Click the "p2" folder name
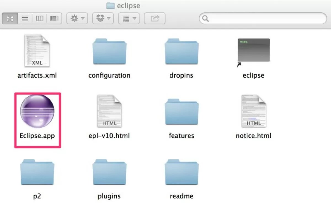Image resolution: width=331 pixels, height=220 pixels. (37, 197)
